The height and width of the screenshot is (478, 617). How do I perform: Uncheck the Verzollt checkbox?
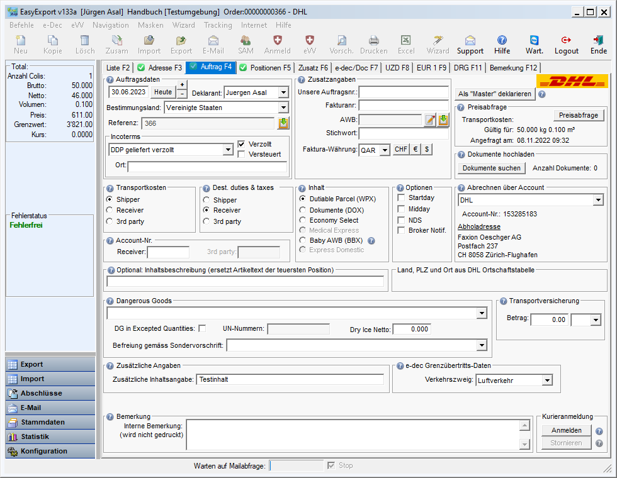tap(242, 144)
